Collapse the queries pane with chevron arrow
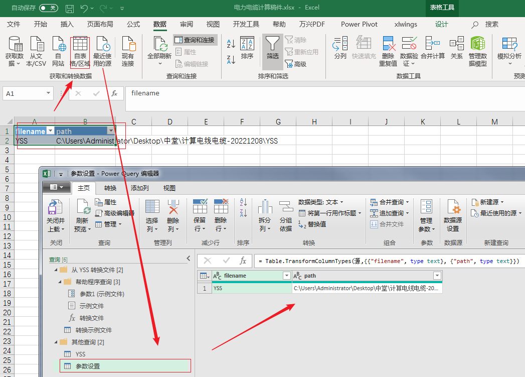The image size is (525, 377). click(189, 258)
